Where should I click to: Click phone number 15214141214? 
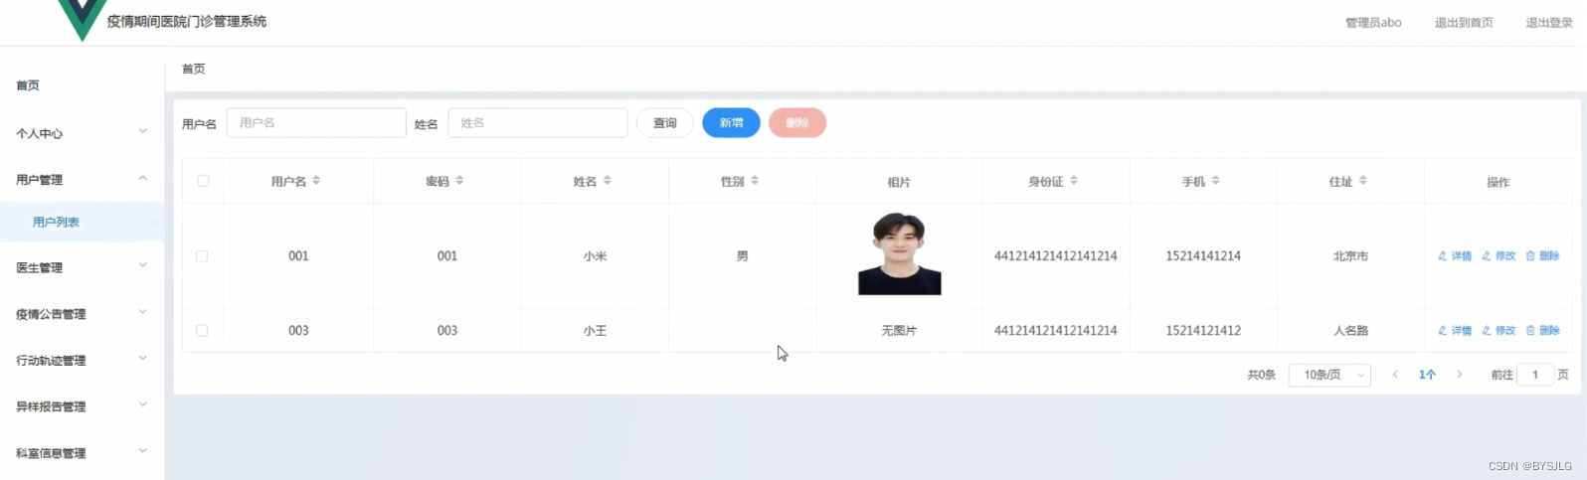tap(1203, 256)
